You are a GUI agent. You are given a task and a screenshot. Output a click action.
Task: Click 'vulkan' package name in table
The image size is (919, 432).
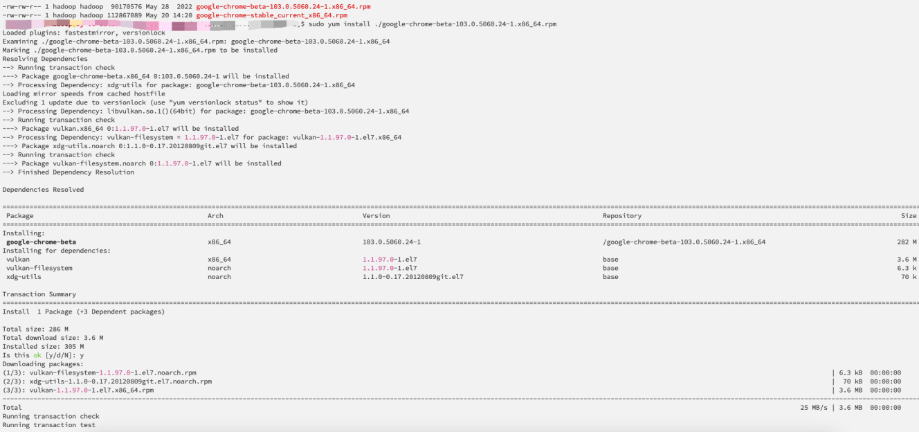[x=18, y=260]
